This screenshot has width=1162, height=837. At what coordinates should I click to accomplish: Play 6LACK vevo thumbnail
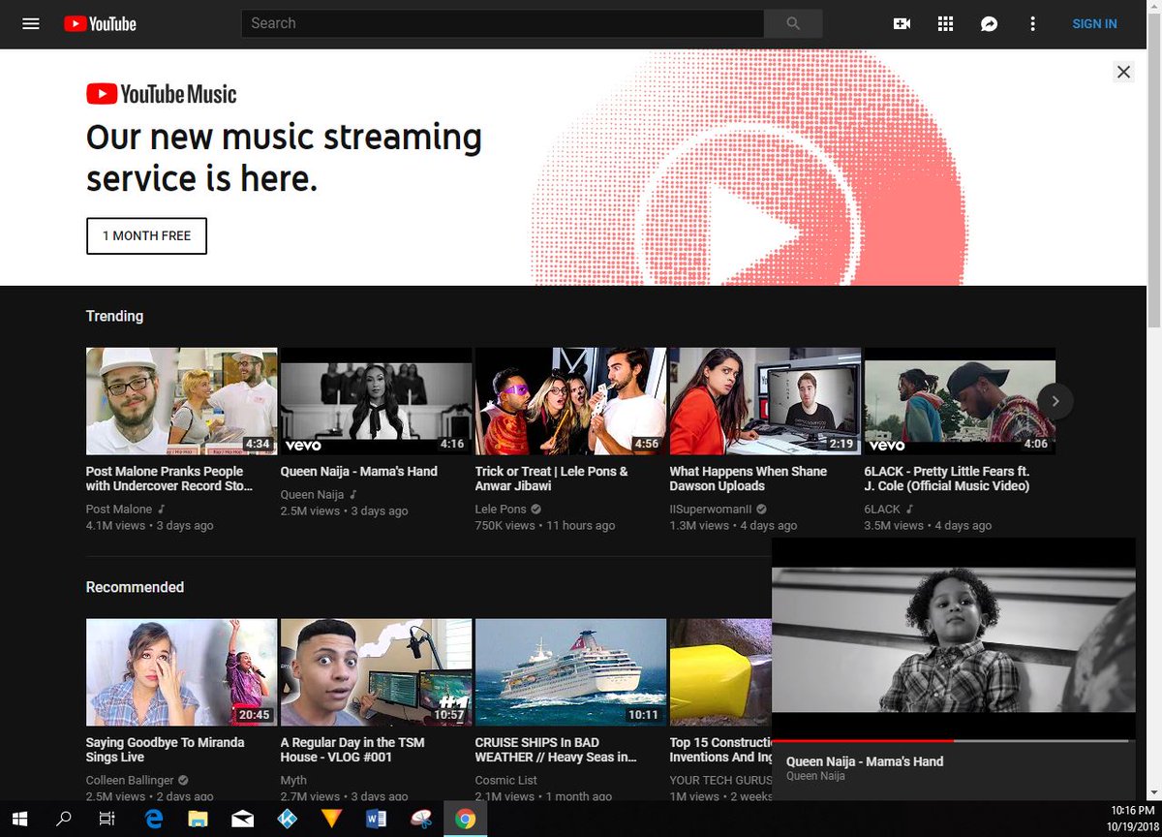point(960,401)
